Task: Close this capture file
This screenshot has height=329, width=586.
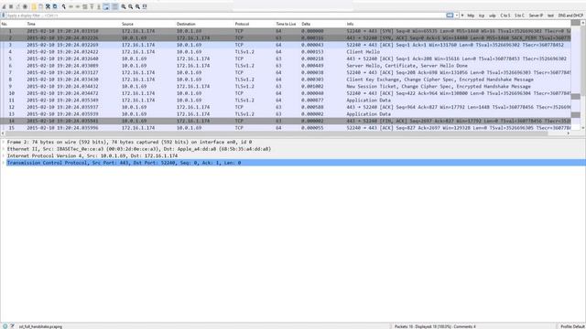Action: [x=48, y=6]
